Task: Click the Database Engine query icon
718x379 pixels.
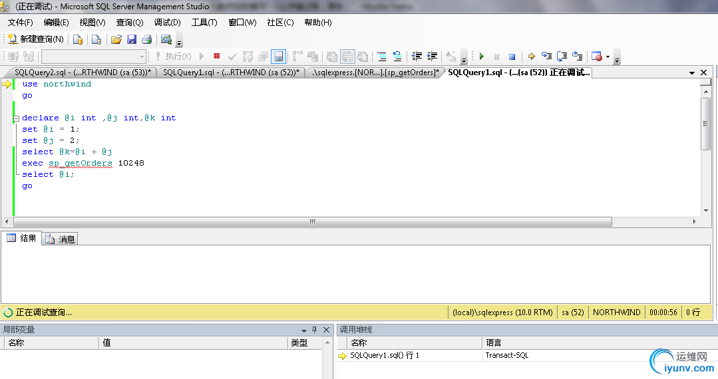Action: click(x=78, y=39)
